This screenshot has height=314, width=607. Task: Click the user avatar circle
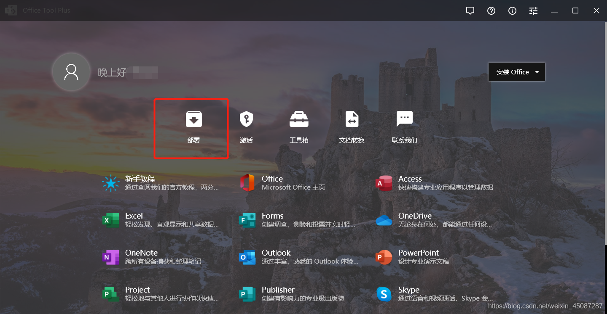[71, 72]
